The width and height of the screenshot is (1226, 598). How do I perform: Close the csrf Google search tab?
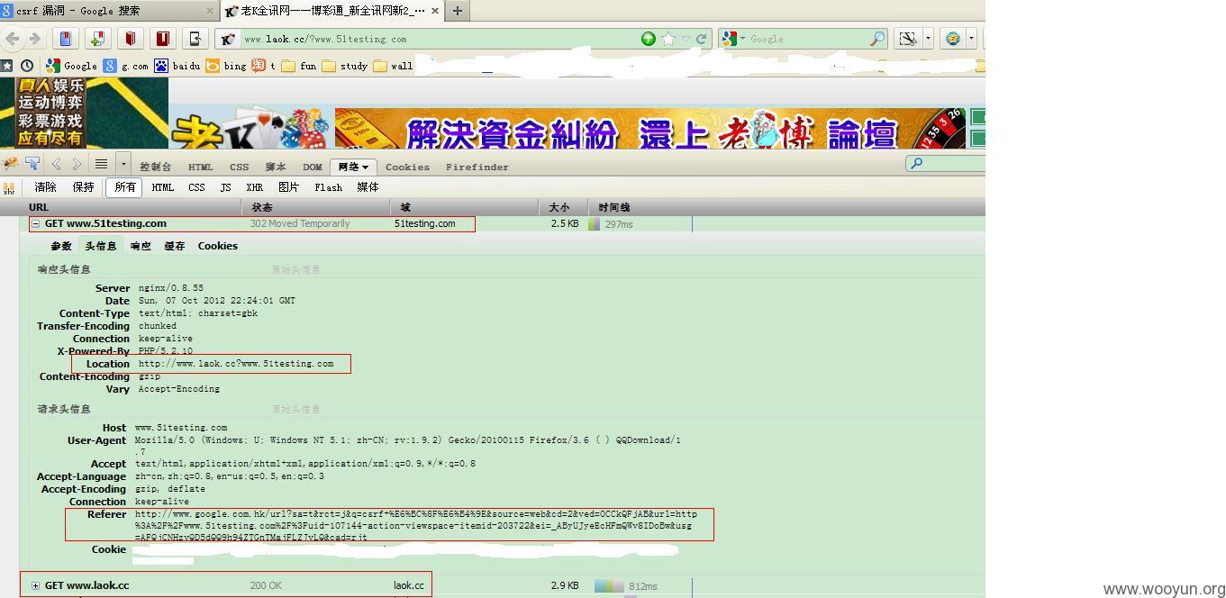coord(210,11)
